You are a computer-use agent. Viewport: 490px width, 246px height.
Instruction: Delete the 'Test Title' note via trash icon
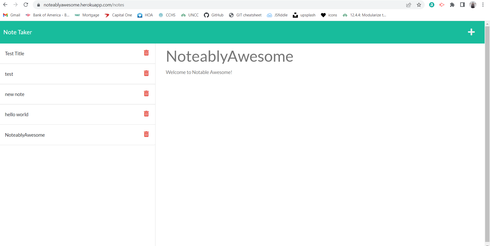(146, 53)
